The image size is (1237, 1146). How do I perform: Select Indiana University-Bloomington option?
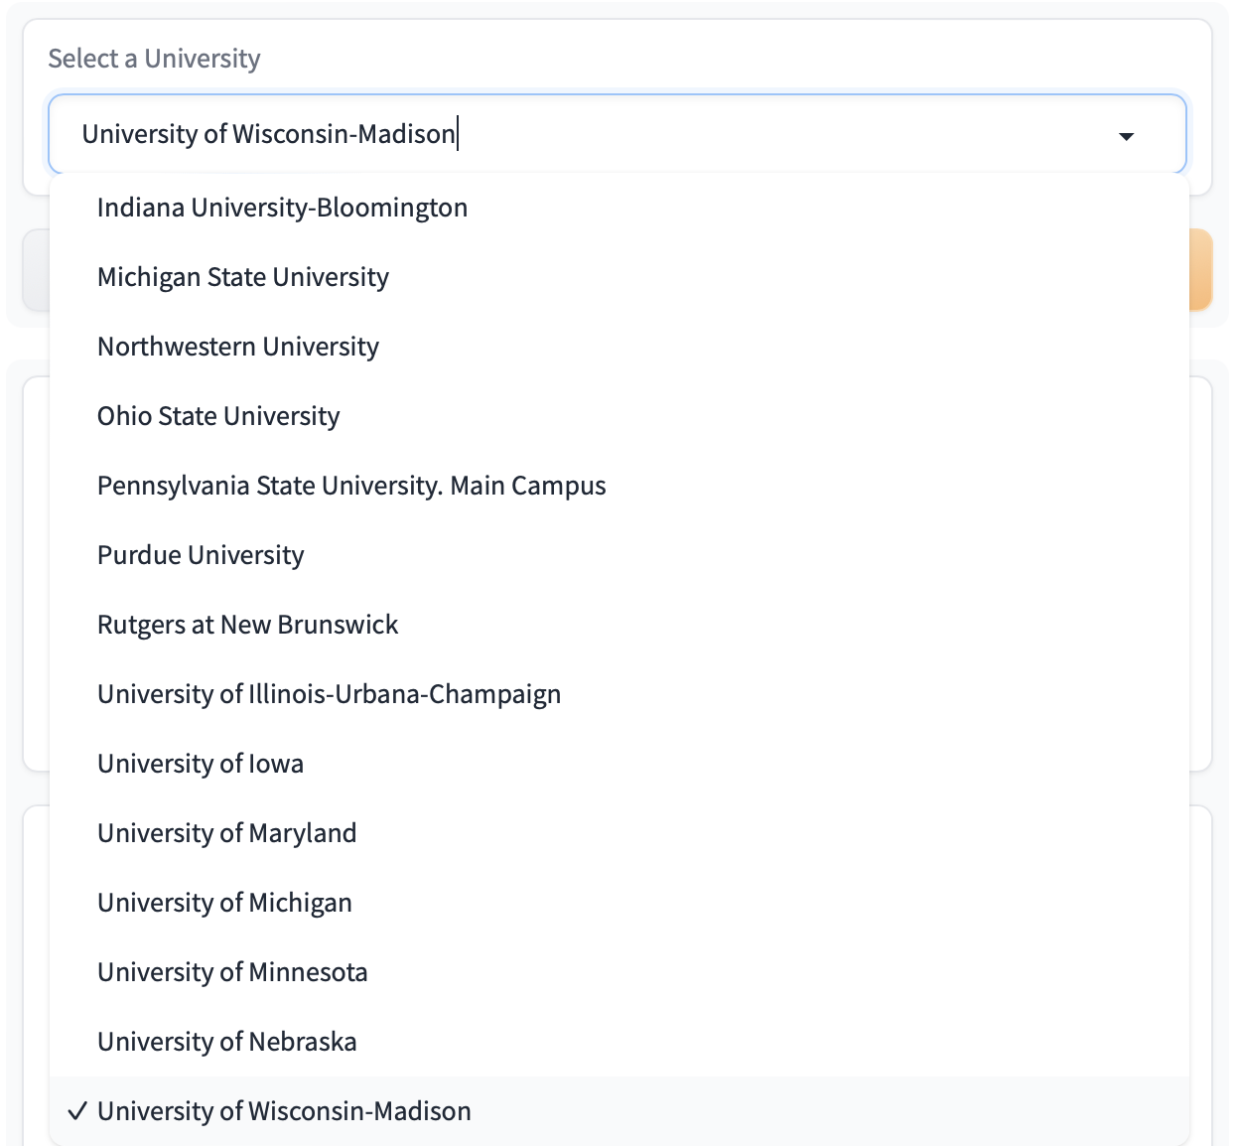point(282,208)
